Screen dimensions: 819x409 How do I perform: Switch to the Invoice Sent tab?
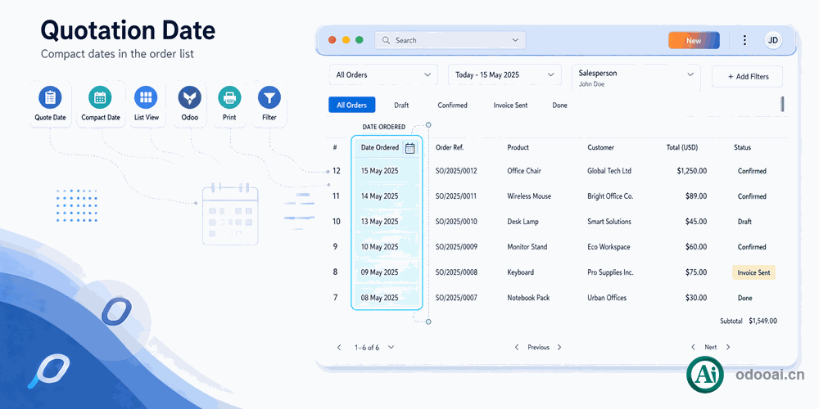tap(510, 106)
